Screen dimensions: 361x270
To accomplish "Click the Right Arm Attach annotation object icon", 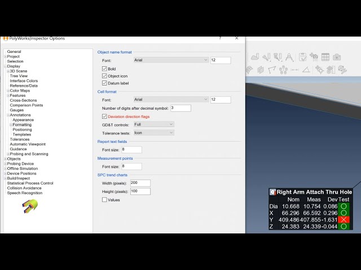I will click(273, 192).
